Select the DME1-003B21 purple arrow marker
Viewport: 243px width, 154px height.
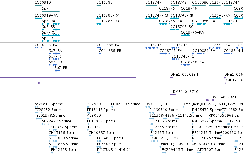pos(213,100)
